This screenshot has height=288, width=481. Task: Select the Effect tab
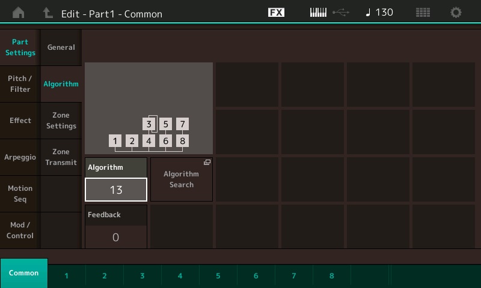point(20,121)
